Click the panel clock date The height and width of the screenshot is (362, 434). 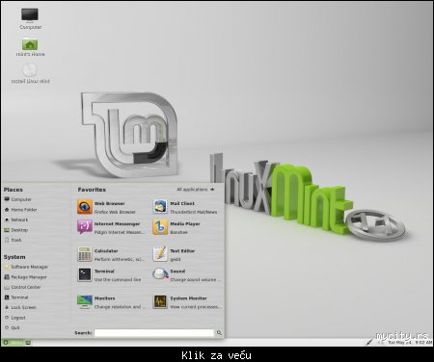[400, 343]
